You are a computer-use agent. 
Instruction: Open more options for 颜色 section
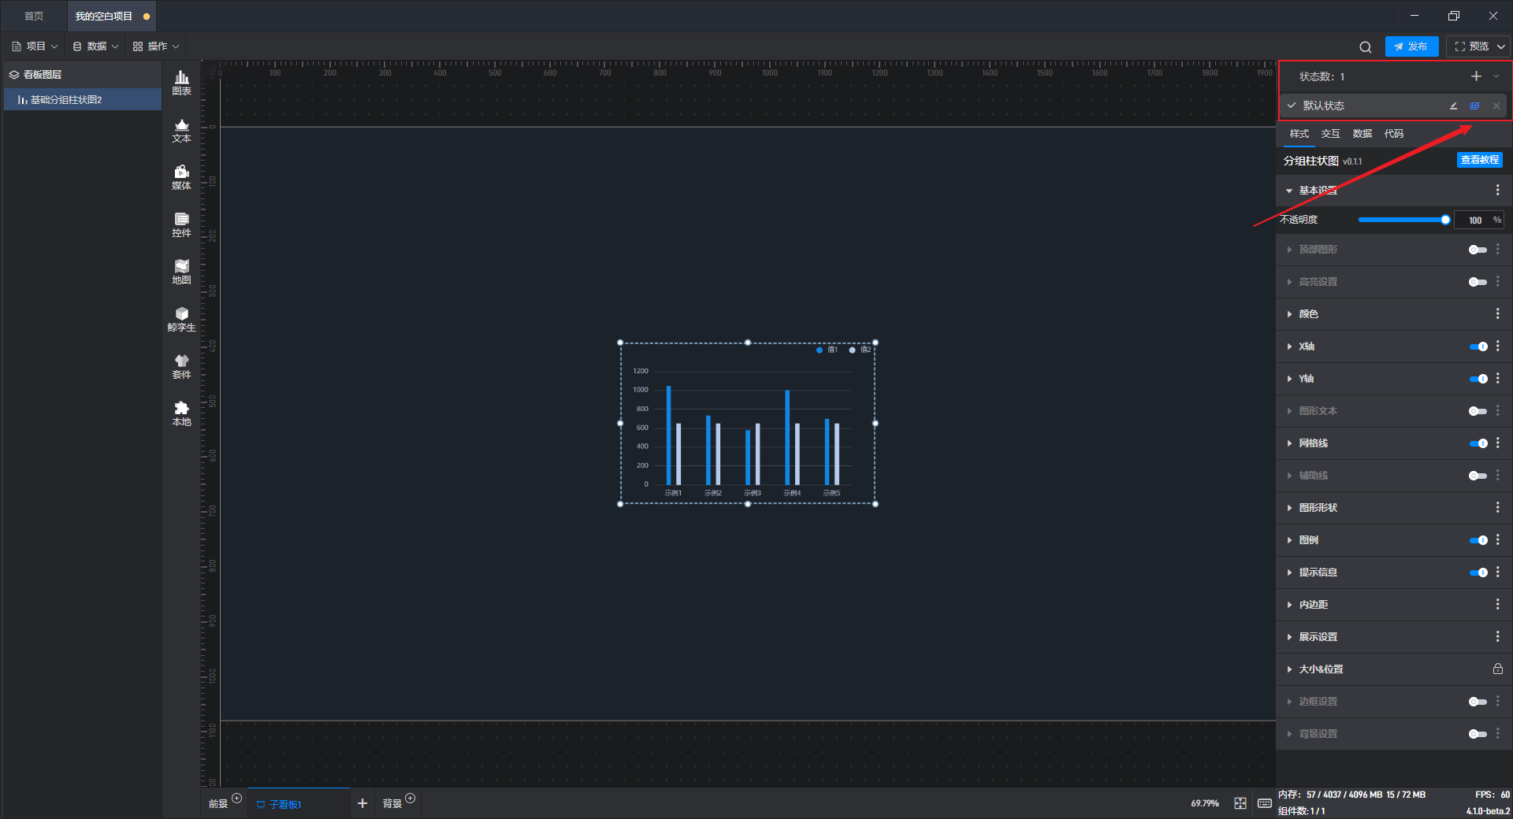point(1497,314)
